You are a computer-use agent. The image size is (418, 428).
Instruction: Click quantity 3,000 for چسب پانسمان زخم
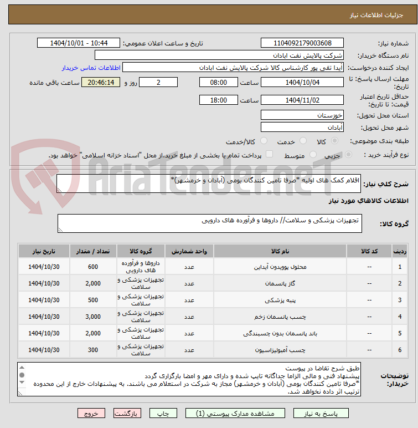click(93, 317)
